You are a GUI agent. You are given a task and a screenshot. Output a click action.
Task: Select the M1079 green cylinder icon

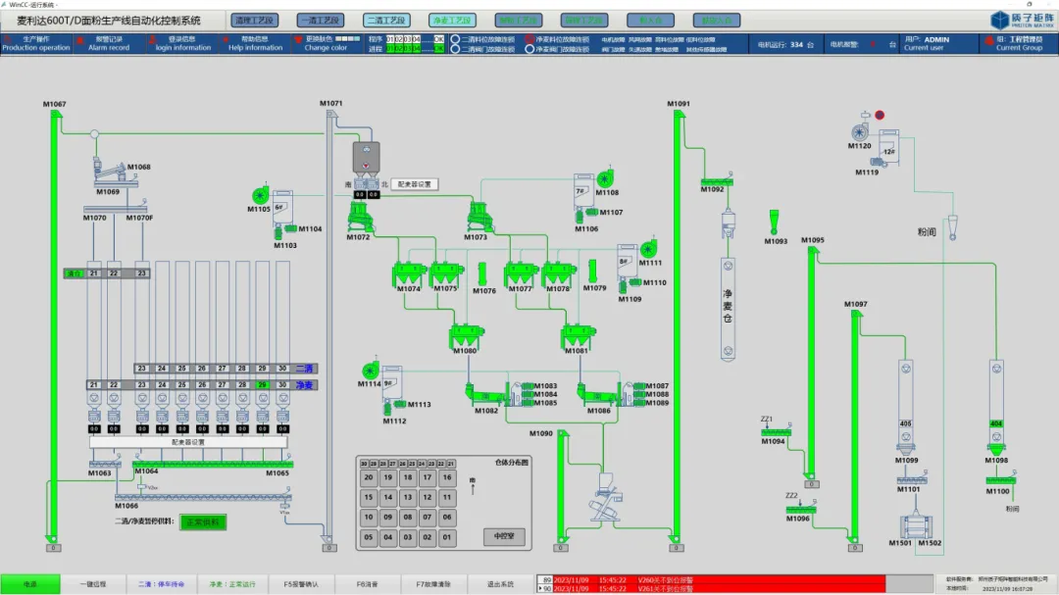click(592, 271)
